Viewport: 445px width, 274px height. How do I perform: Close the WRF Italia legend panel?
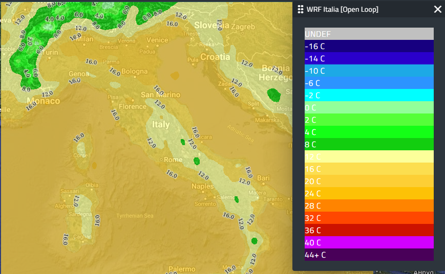pyautogui.click(x=437, y=9)
